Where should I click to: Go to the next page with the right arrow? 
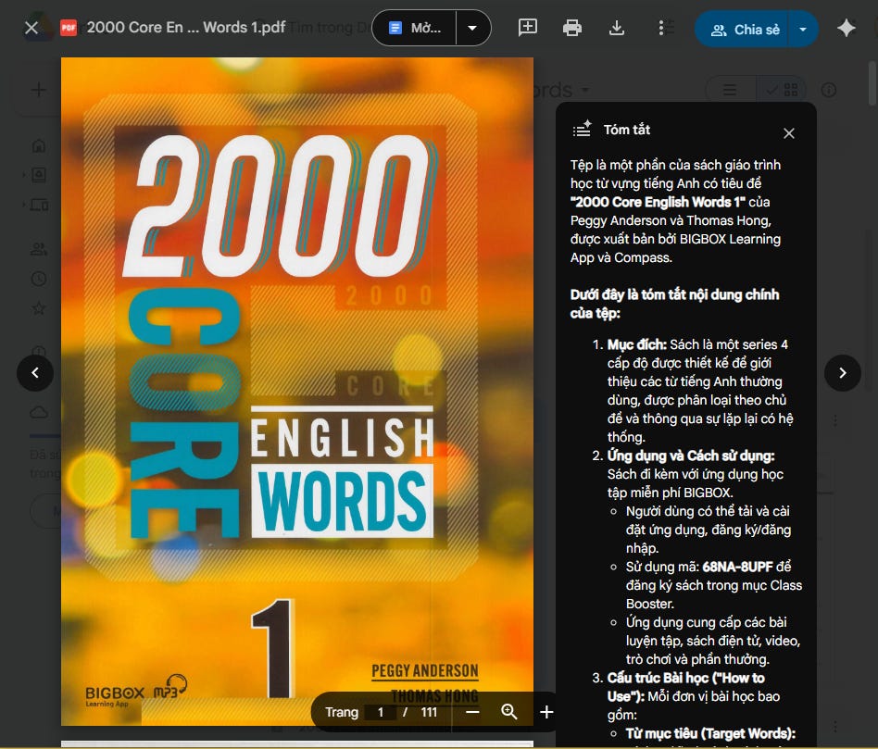coord(843,373)
